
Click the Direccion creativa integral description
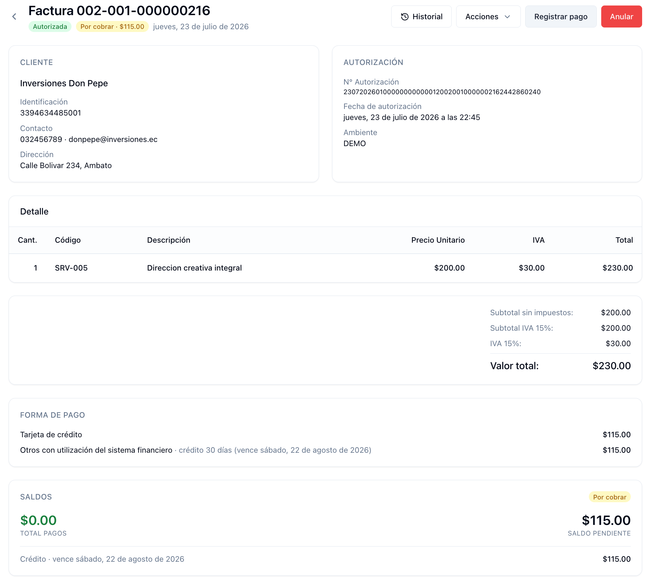click(194, 268)
